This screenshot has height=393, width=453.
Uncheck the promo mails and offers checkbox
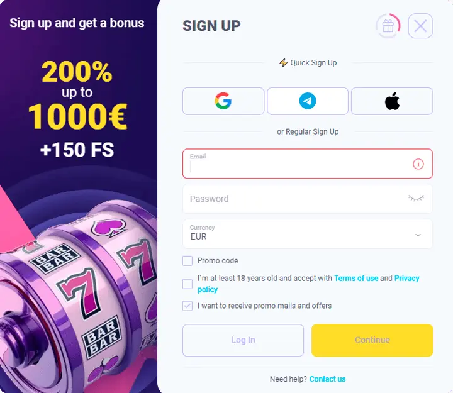tap(187, 306)
